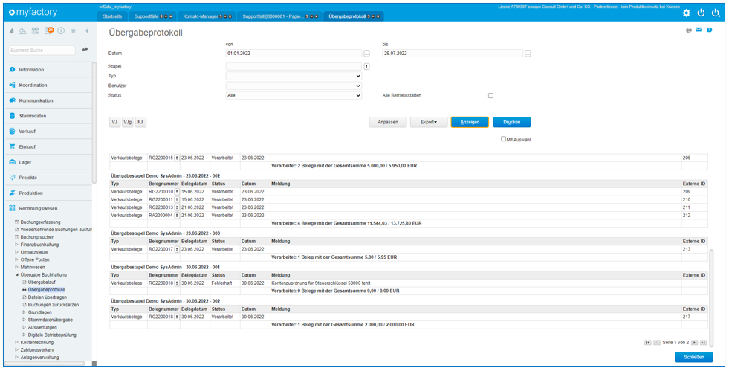Click the printer icon beside the page title

click(x=689, y=30)
